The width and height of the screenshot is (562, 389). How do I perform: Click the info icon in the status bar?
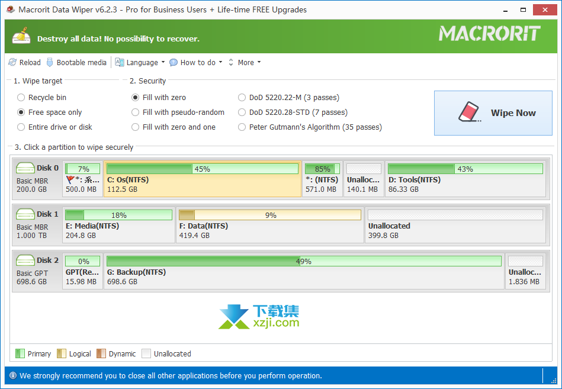coord(13,375)
